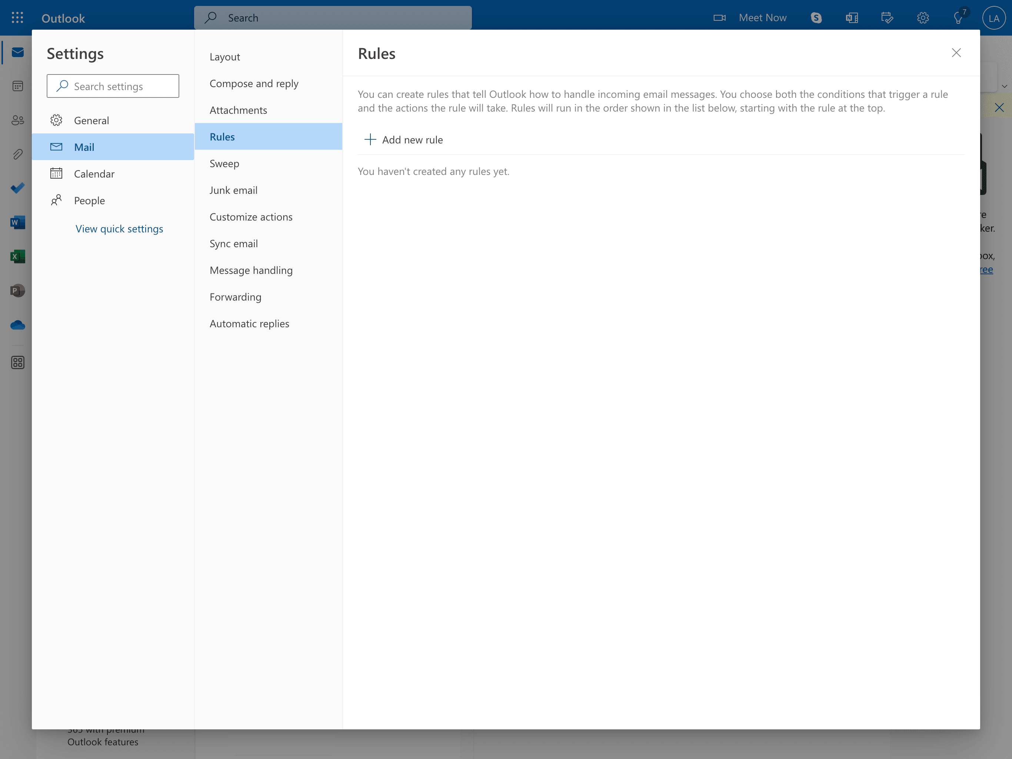1012x759 pixels.
Task: Click the To-Do checkmark icon
Action: tap(17, 188)
